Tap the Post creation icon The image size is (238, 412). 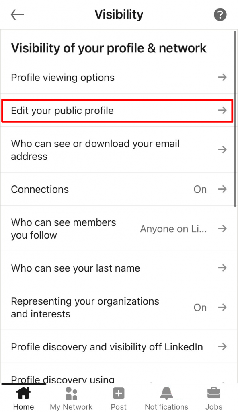pyautogui.click(x=119, y=393)
